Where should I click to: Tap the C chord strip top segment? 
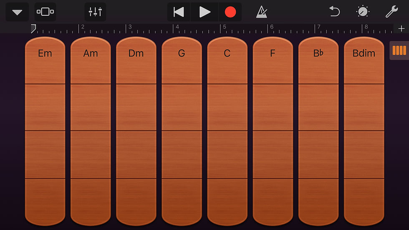[227, 61]
